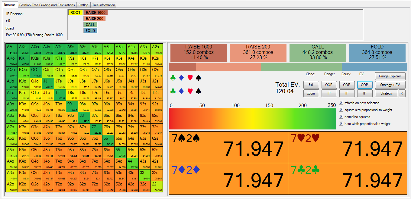Select the TT hand cell
Screen dimensions: 411x199
(x=60, y=95)
